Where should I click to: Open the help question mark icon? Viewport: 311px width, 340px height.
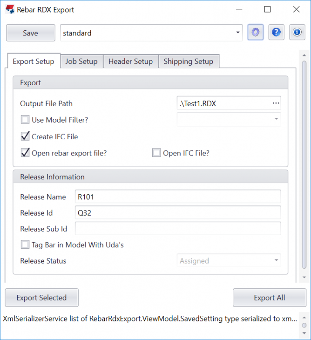pos(276,33)
